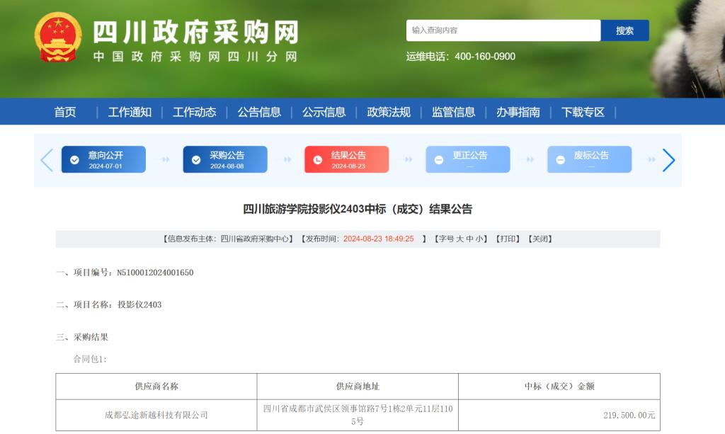
Task: Open 政策法规 in the navigation bar
Action: (389, 112)
